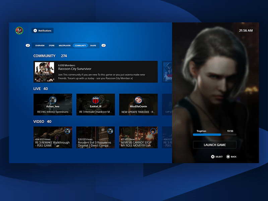This screenshot has height=201, width=268.
Task: Click uploader avatar on NEMESIS video
Action: (153, 131)
